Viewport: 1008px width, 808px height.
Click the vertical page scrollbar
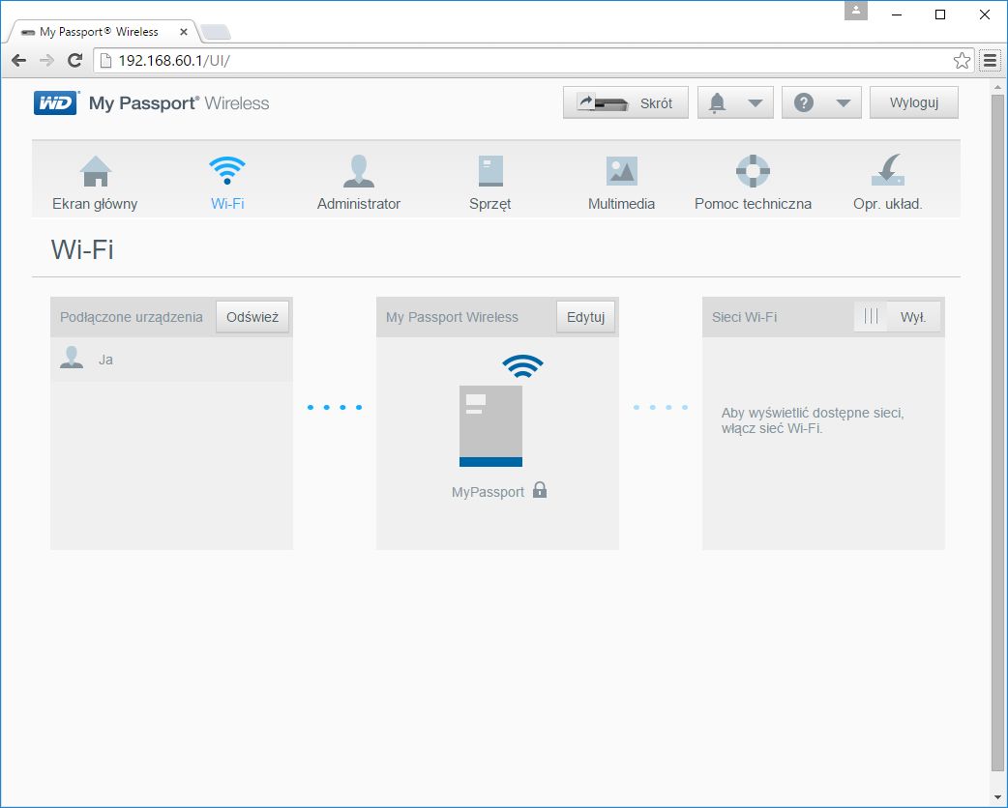[997, 434]
